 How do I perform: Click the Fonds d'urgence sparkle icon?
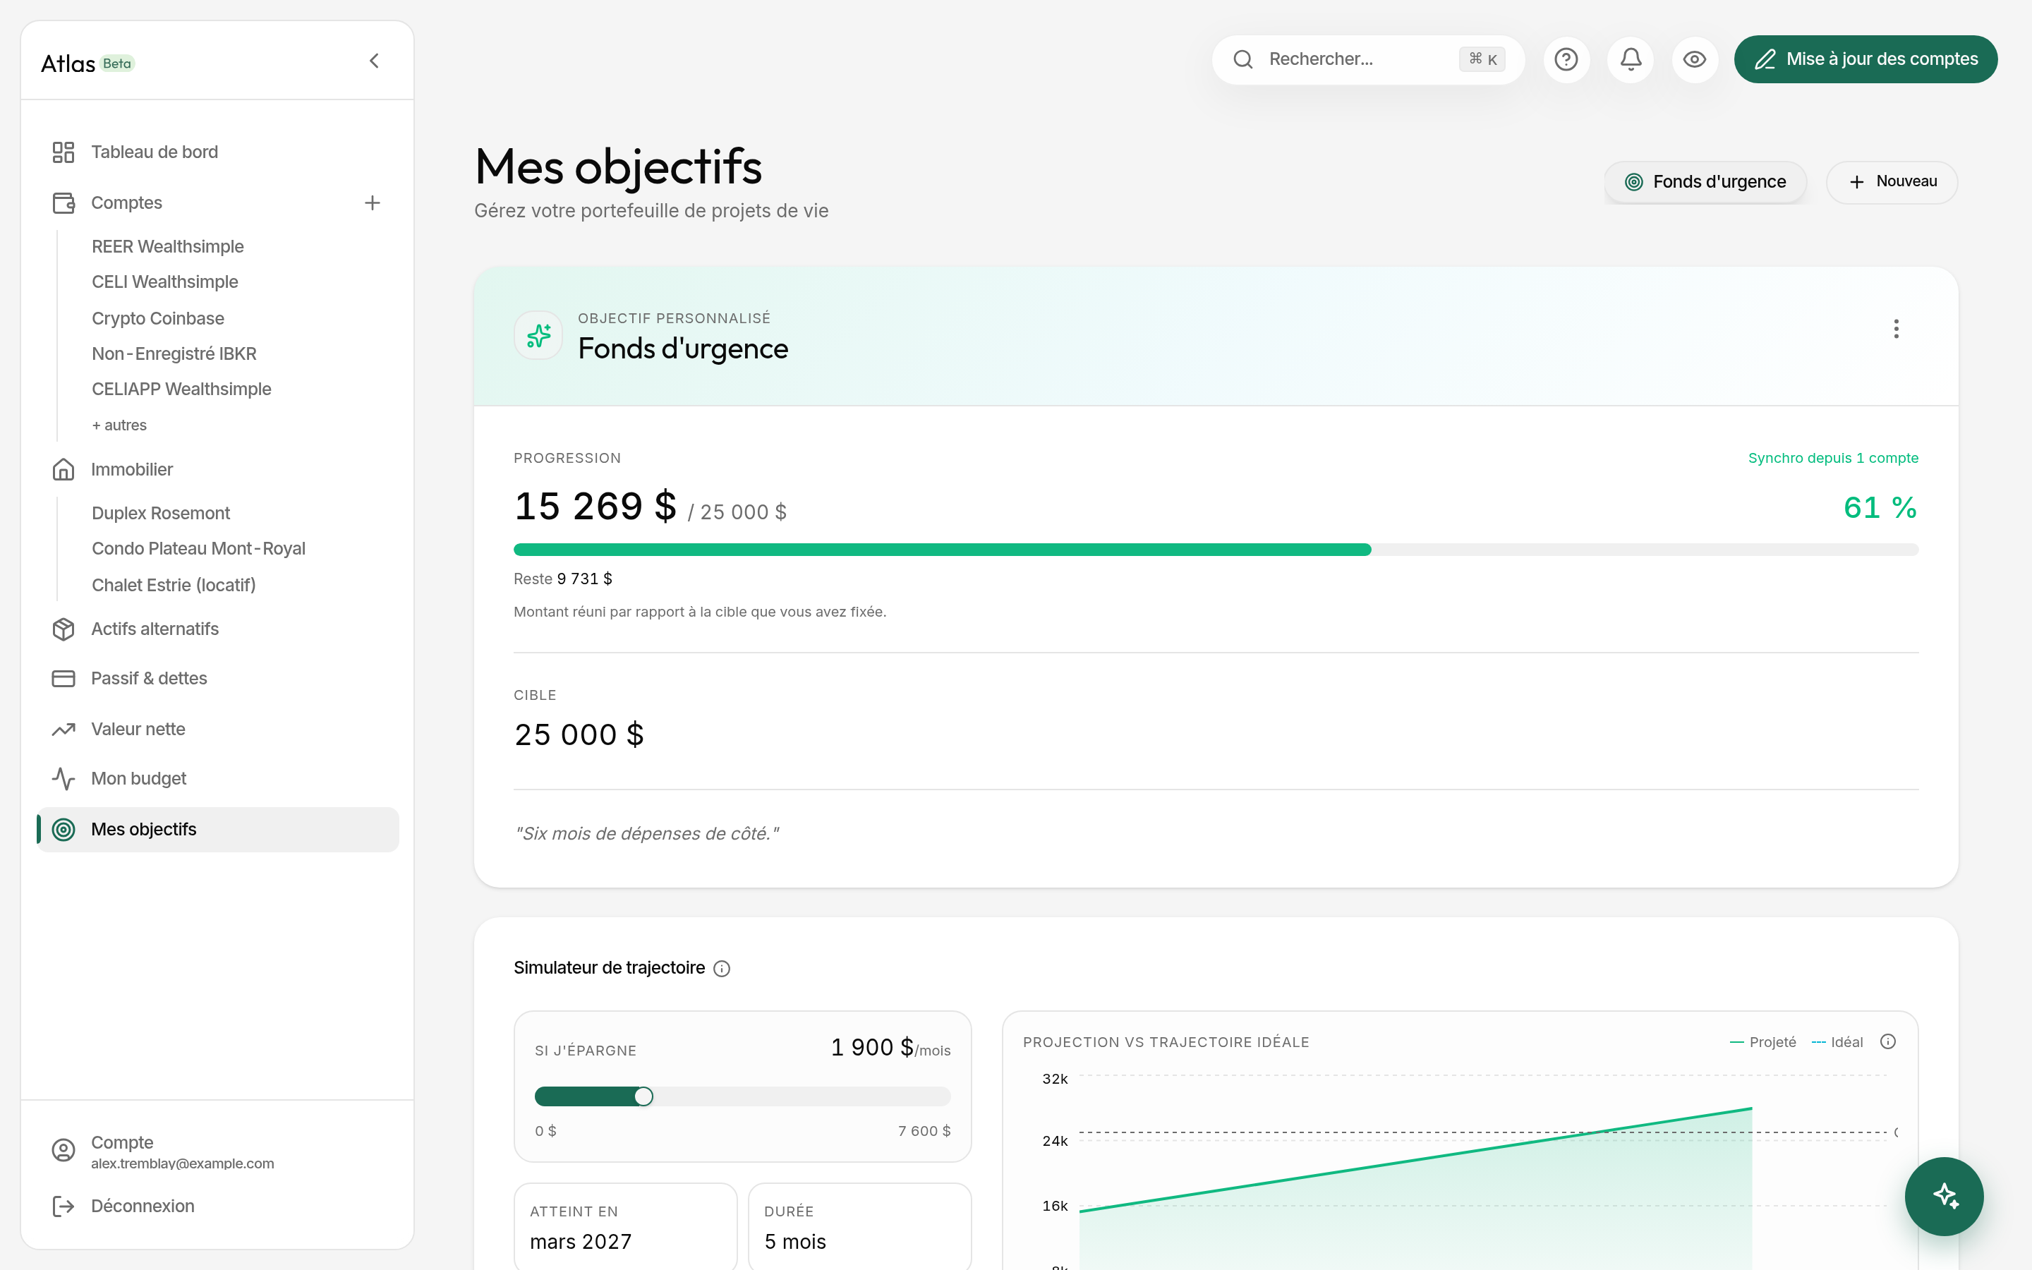[x=538, y=336]
